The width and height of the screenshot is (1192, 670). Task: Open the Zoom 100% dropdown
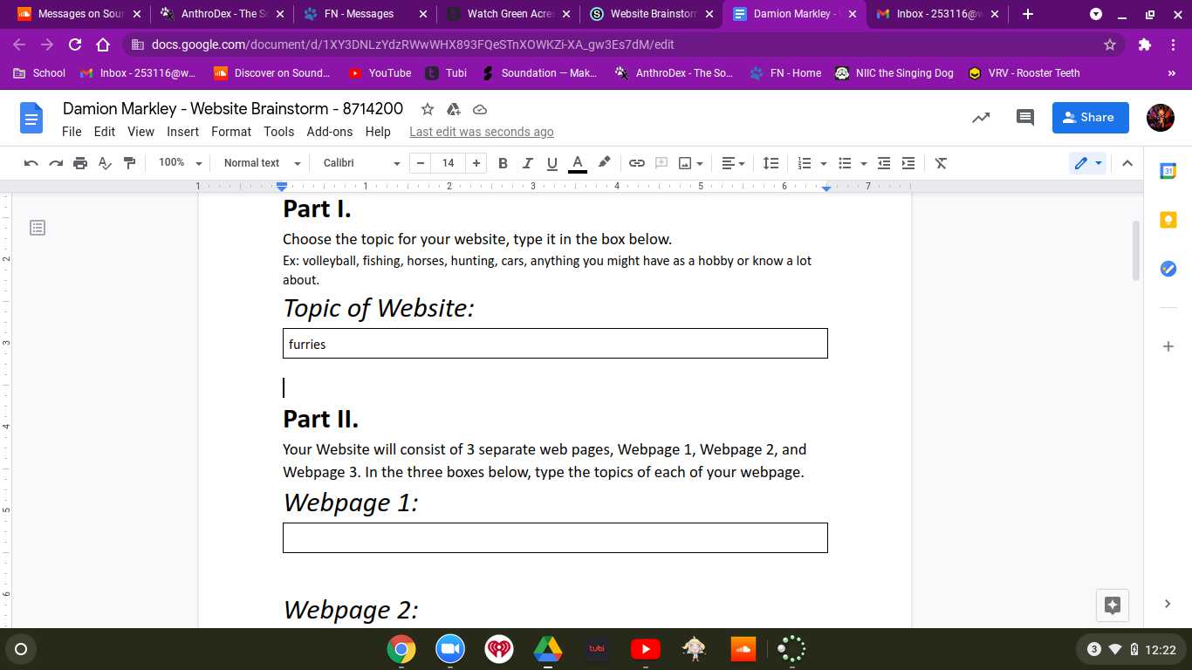[x=180, y=163]
